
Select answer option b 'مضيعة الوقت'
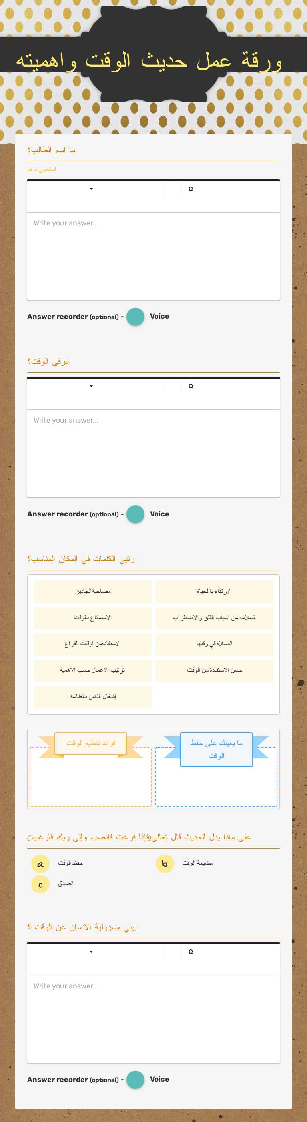tap(164, 863)
